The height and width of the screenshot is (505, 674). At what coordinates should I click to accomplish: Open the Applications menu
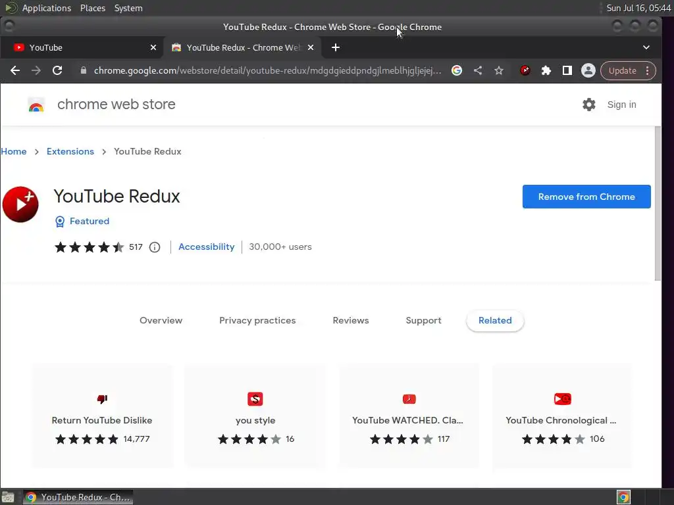coord(47,8)
